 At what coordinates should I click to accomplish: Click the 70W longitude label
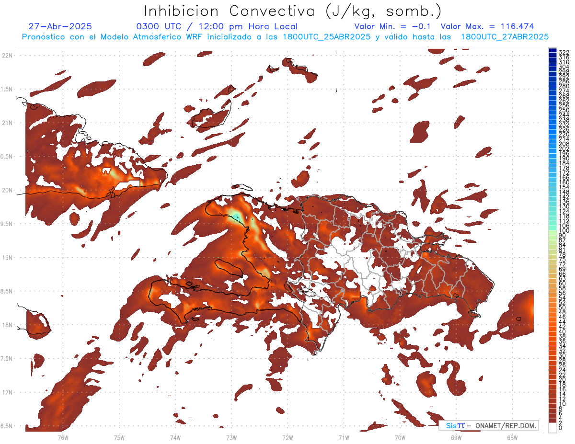[400, 437]
